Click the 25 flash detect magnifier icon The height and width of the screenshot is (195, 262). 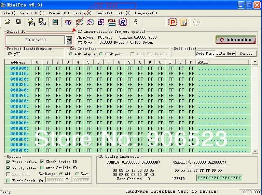(x=90, y=22)
